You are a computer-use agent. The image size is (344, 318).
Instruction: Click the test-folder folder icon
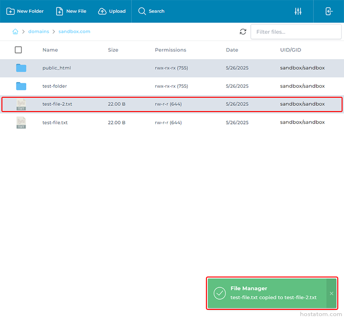tap(21, 86)
